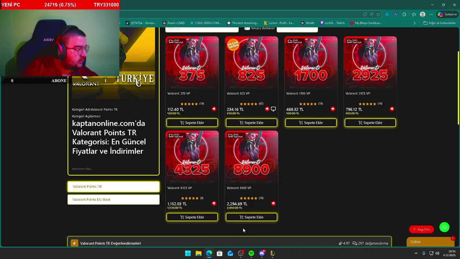
Task: Open the CSGO-SKINS.COM bookmark
Action: [206, 23]
